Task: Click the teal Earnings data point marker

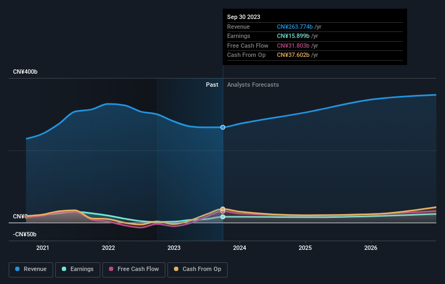Action: [223, 217]
